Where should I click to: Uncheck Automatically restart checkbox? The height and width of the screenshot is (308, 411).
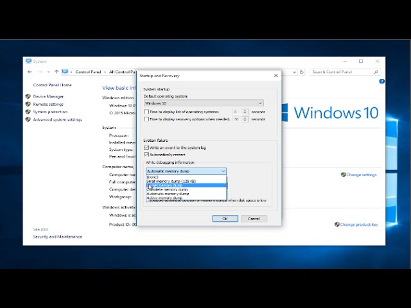click(146, 155)
